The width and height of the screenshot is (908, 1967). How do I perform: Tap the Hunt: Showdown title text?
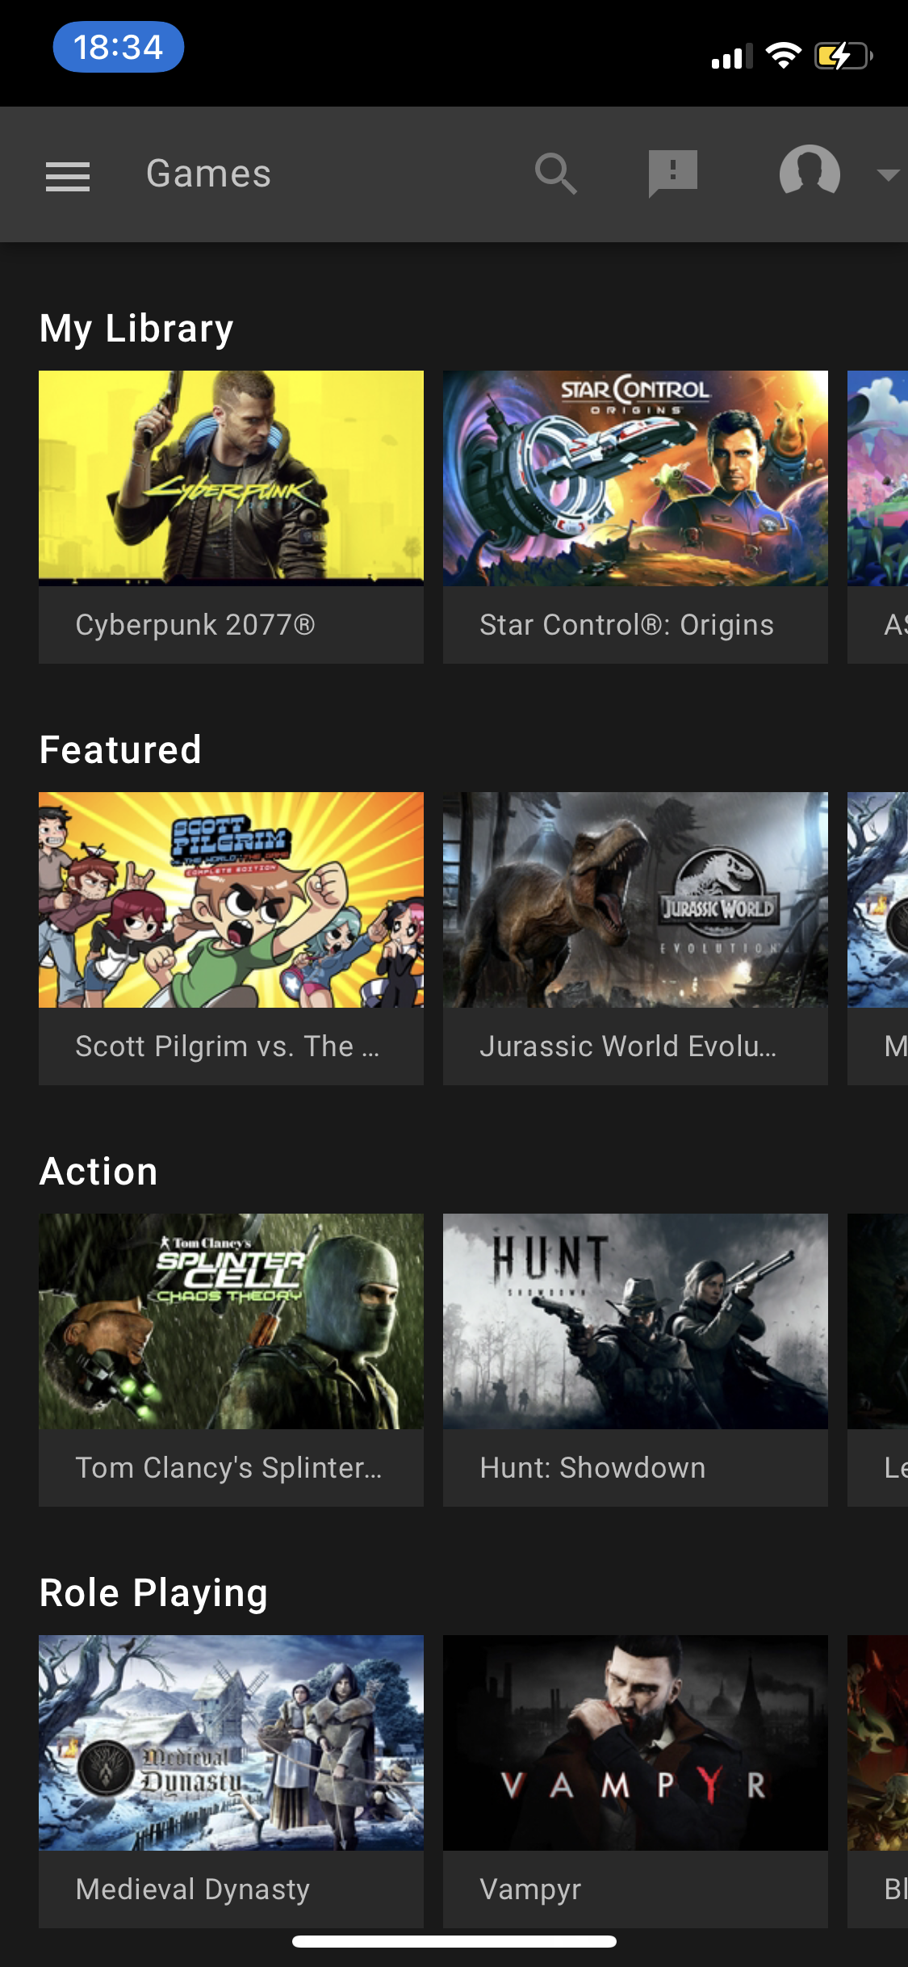point(592,1468)
